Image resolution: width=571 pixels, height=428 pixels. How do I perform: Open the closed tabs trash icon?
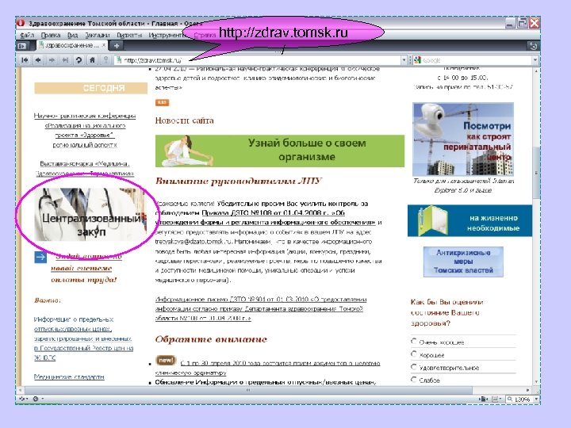pos(534,46)
